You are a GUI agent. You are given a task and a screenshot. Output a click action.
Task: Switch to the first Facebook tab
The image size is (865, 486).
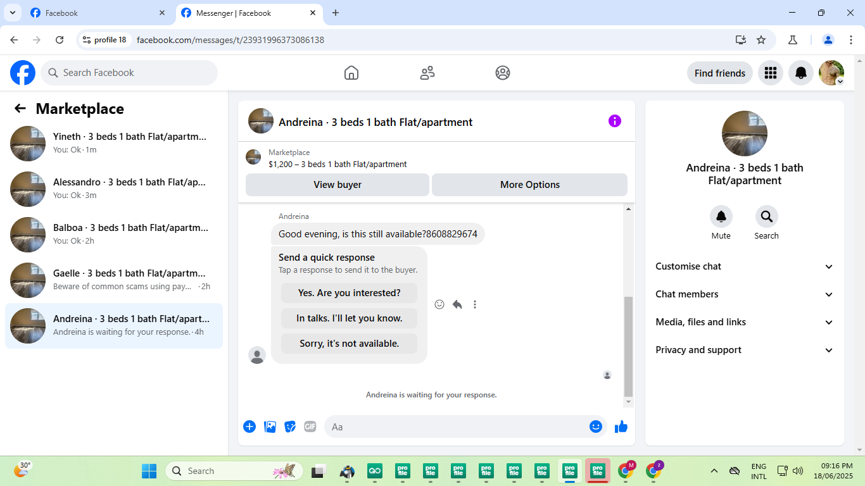tap(98, 13)
